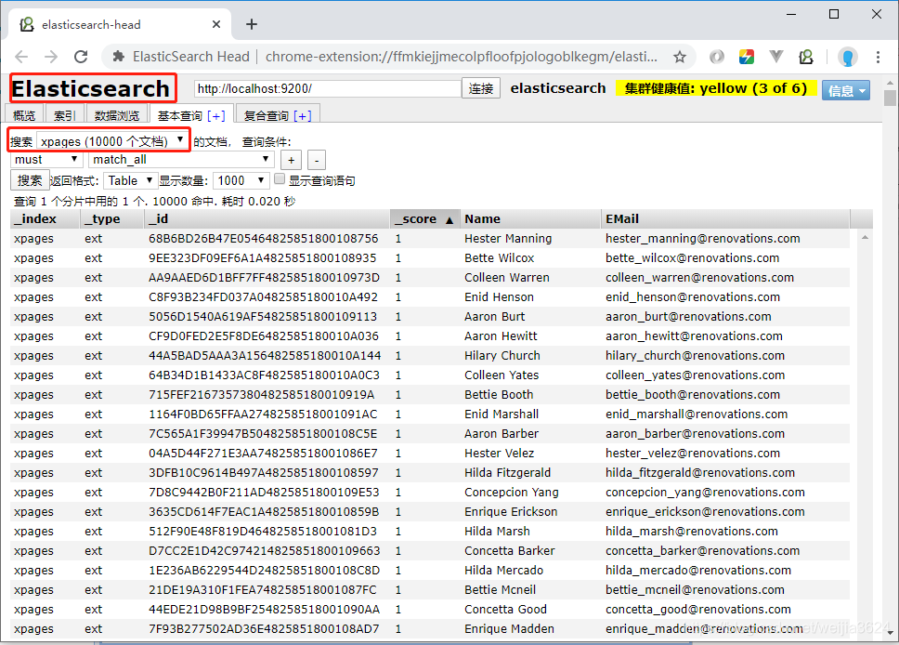The height and width of the screenshot is (645, 899).
Task: Click the Bettie Booth name cell
Action: tap(499, 394)
